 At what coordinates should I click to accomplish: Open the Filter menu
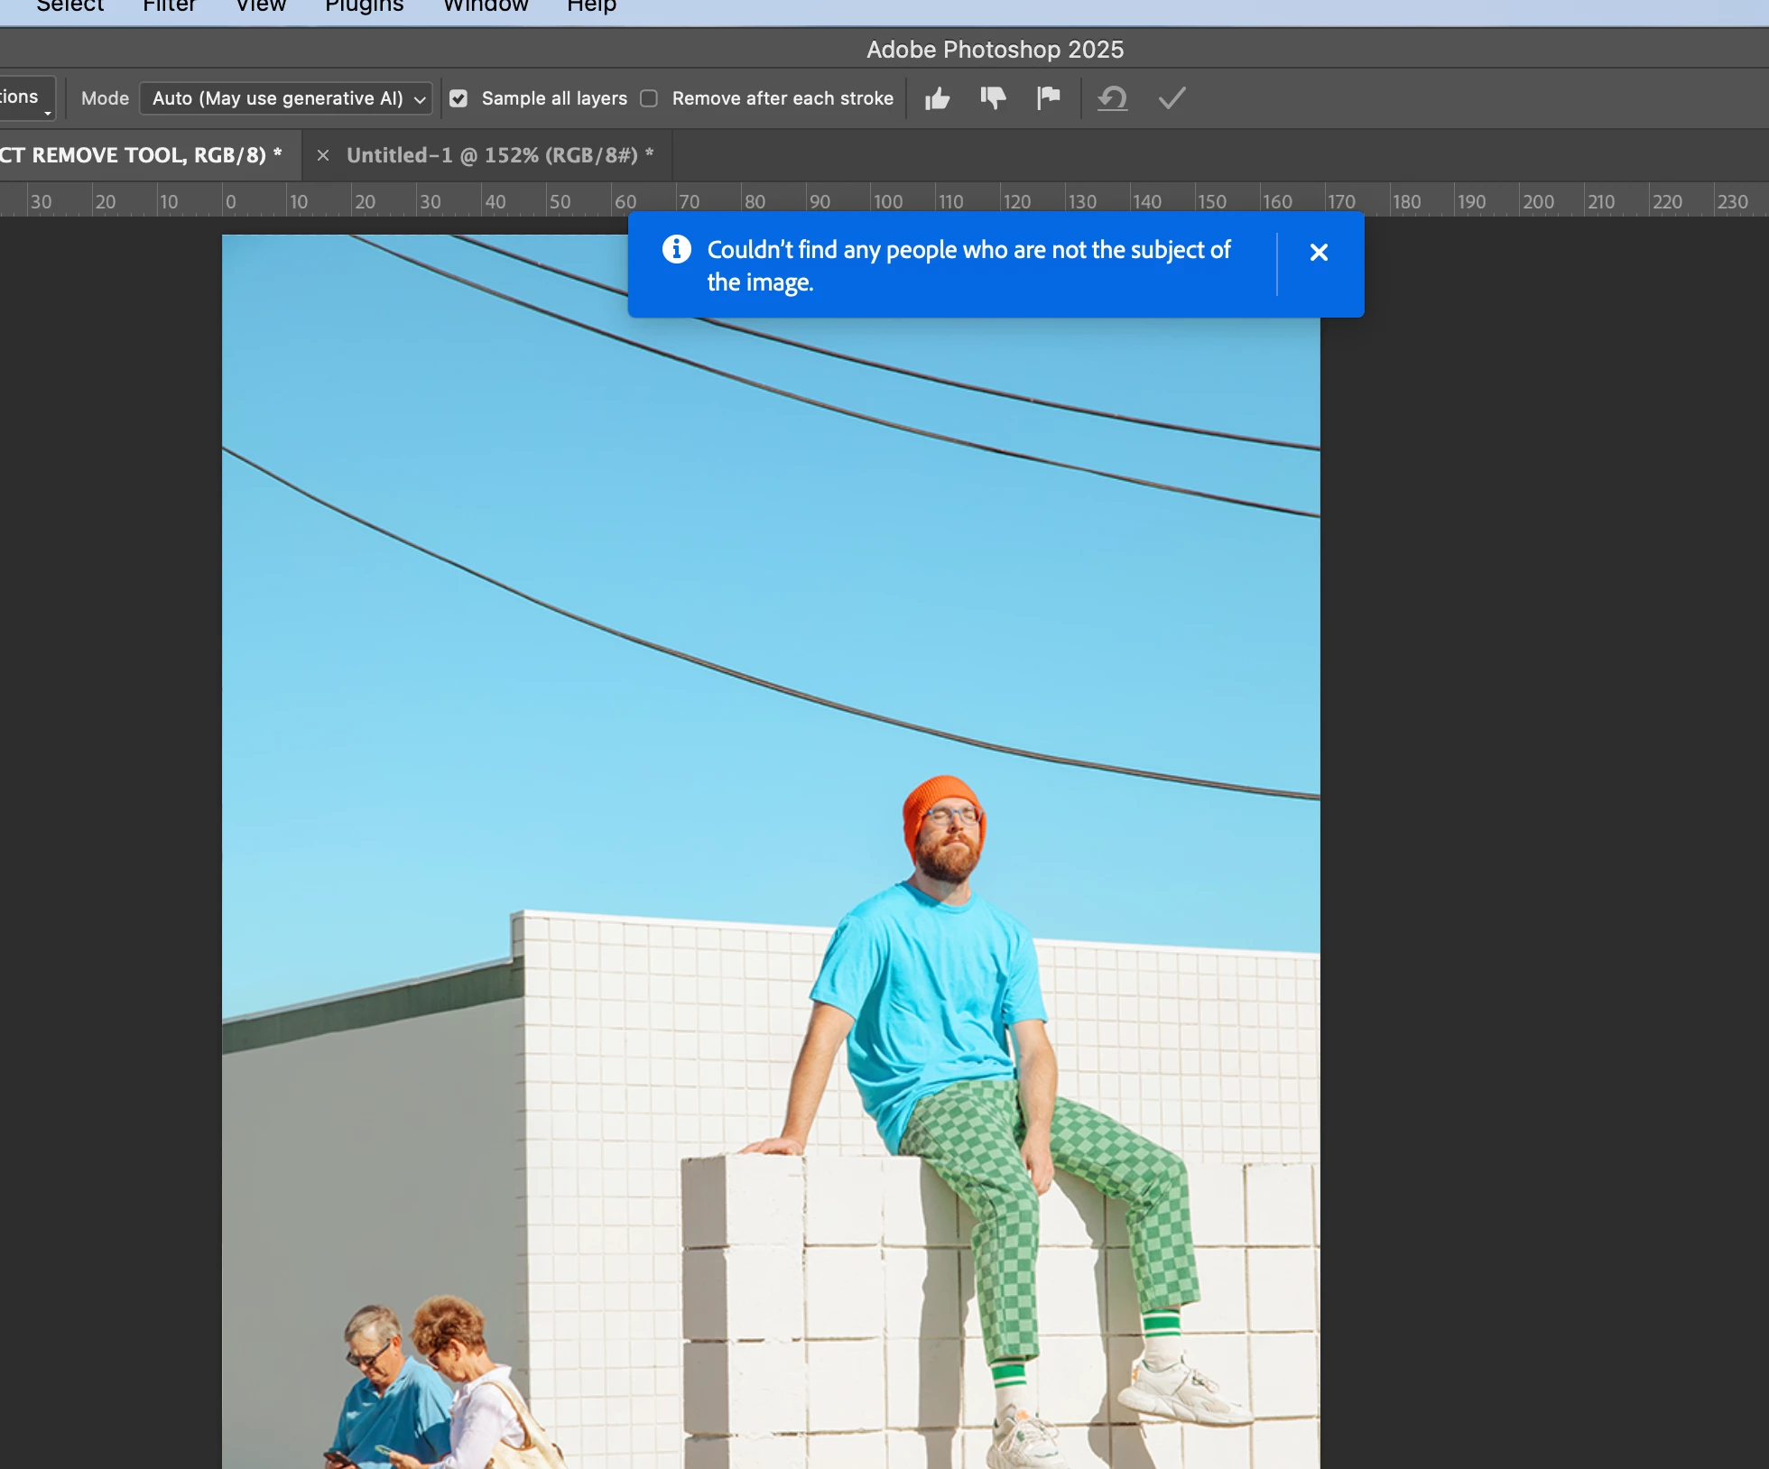pyautogui.click(x=169, y=6)
